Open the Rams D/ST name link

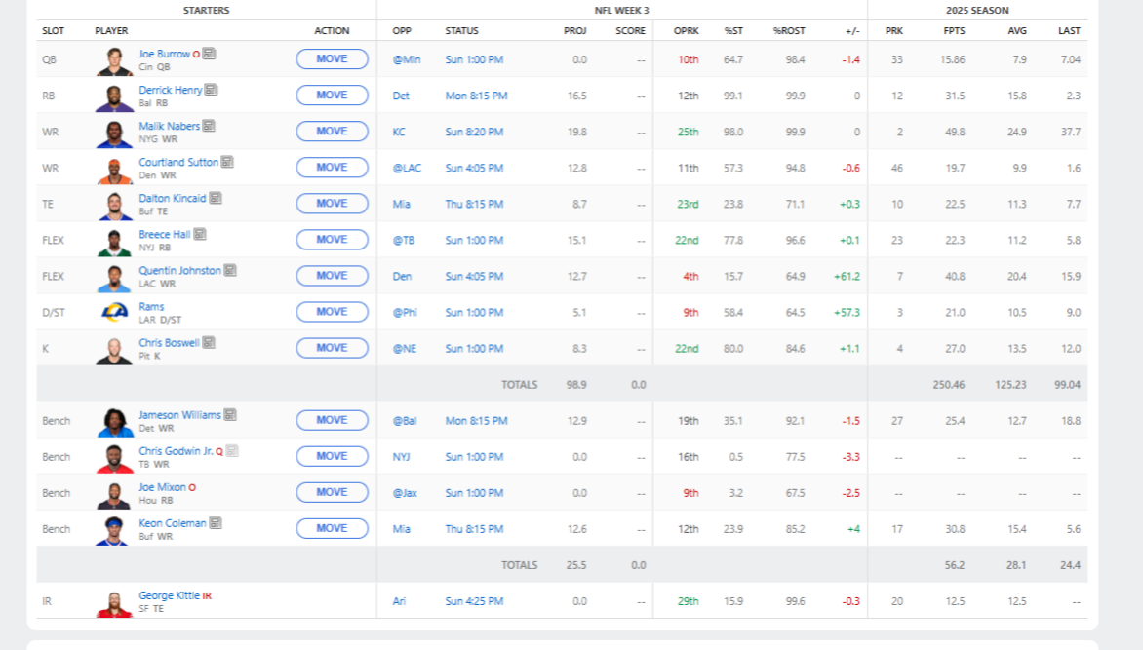[x=151, y=306]
